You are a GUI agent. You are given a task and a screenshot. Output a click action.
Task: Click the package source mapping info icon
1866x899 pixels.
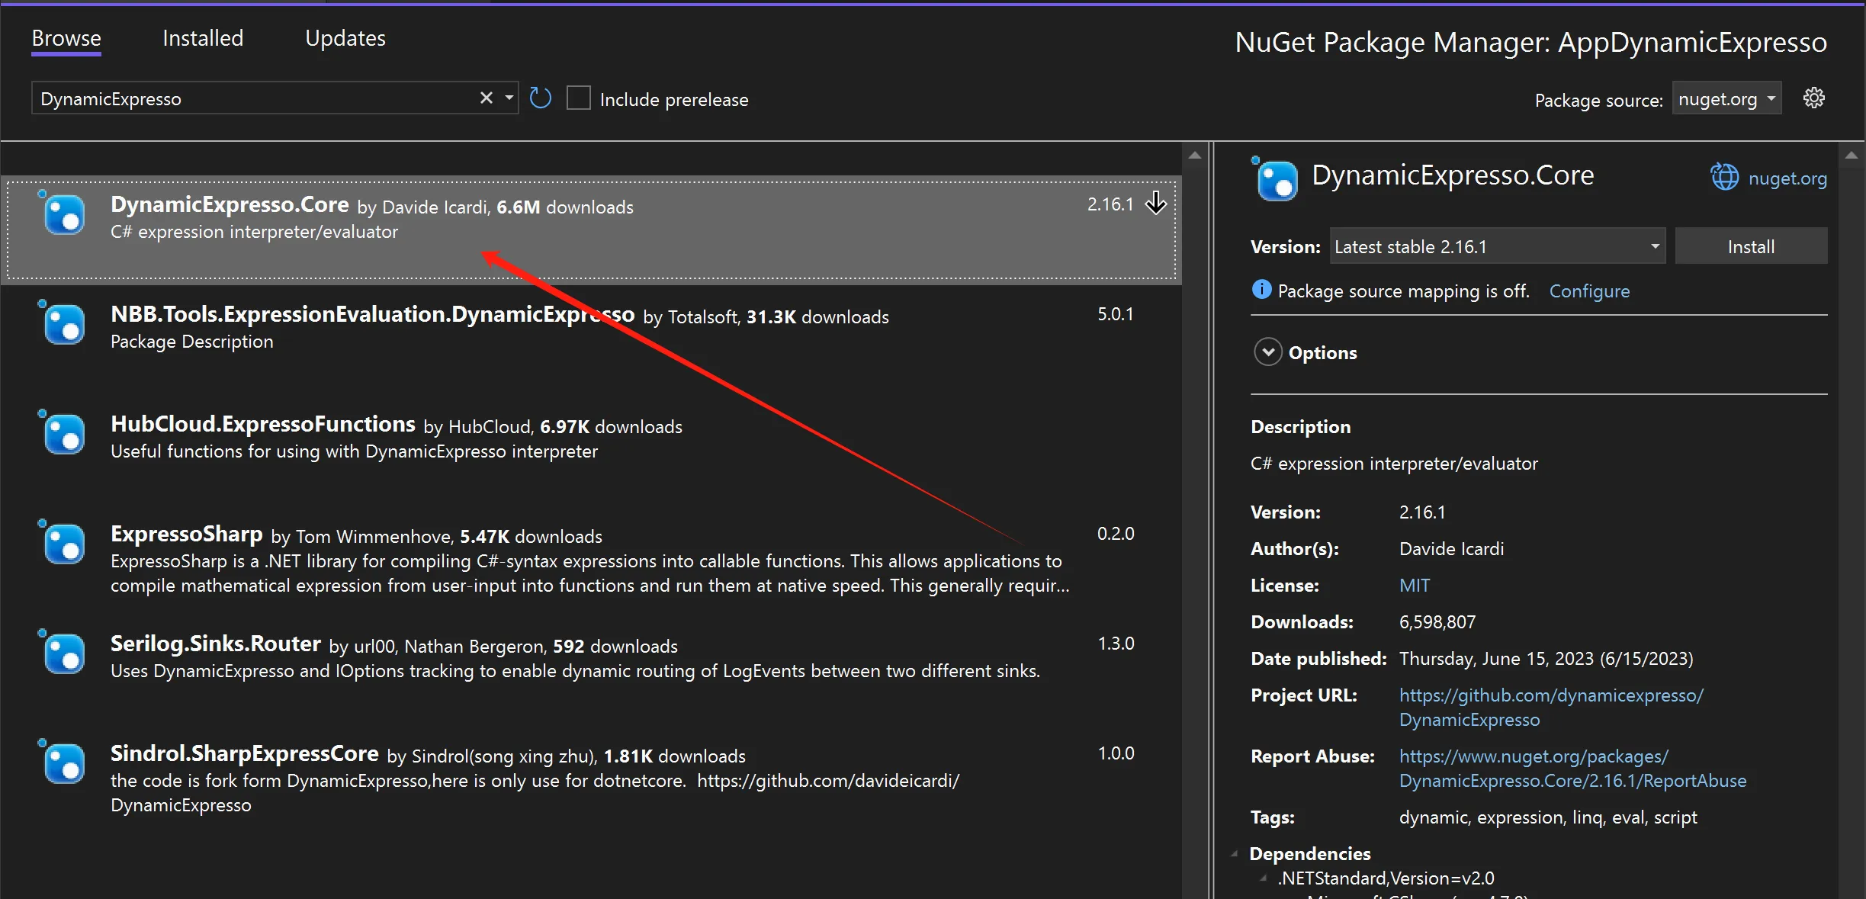point(1261,290)
